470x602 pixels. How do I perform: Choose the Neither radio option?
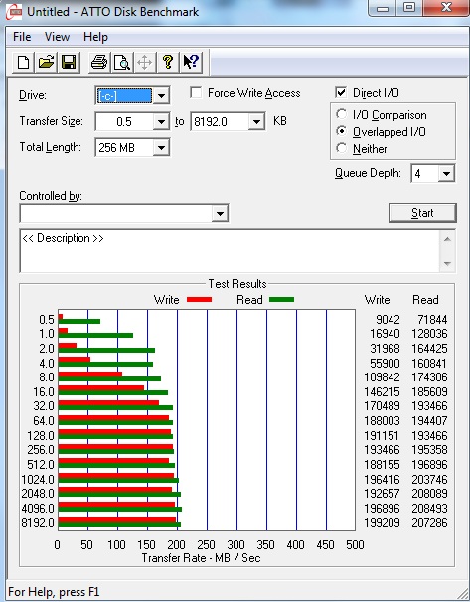(x=341, y=148)
